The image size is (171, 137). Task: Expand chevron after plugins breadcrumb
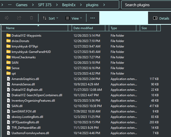[104, 5]
